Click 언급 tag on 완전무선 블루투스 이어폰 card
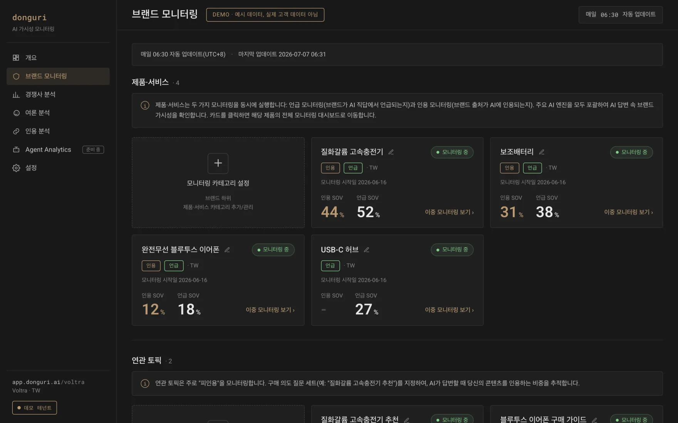The height and width of the screenshot is (423, 678). (x=174, y=266)
